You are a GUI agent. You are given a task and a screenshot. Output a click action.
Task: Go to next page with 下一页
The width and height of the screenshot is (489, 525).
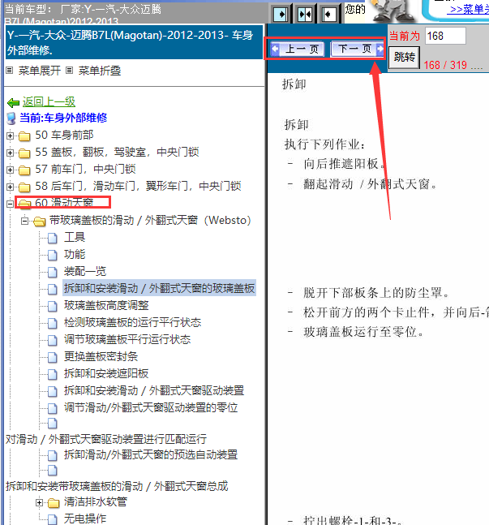[x=357, y=49]
